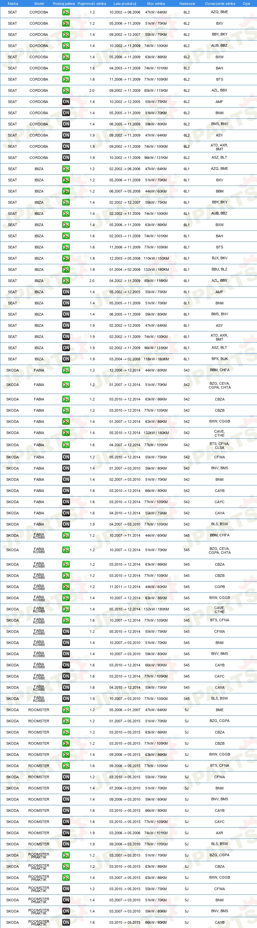257x928 pixels.
Task: Click production years '12.2006 -> 12.2014'
Action: (x=125, y=370)
